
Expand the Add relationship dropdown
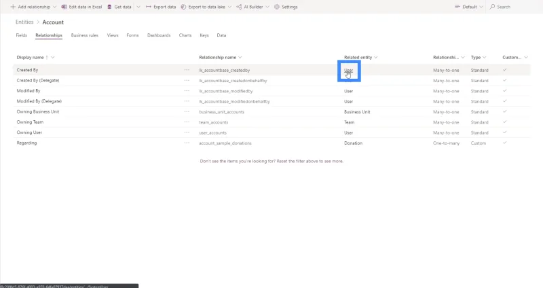54,7
